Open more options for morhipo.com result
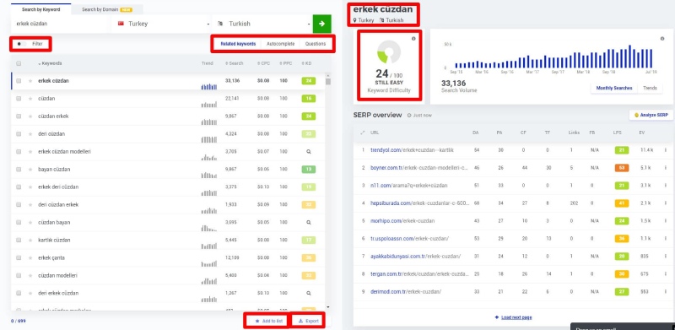This screenshot has height=330, width=675. pos(665,221)
